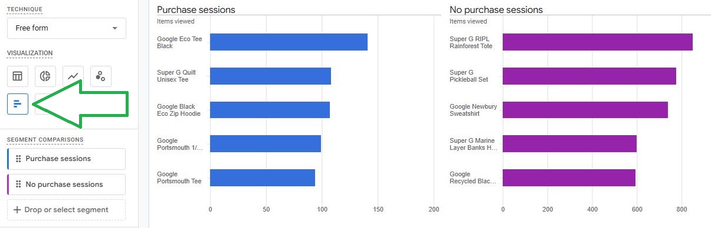This screenshot has width=711, height=228.
Task: Click Drop or select segment box
Action: click(x=67, y=210)
